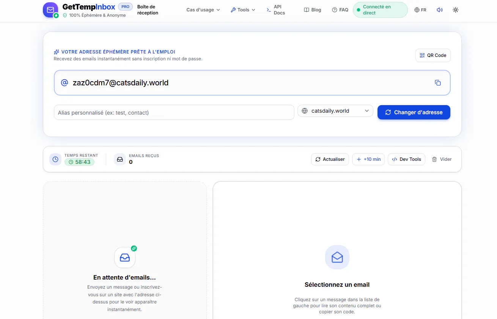The width and height of the screenshot is (497, 319).
Task: Toggle sound notifications speaker icon
Action: click(440, 10)
